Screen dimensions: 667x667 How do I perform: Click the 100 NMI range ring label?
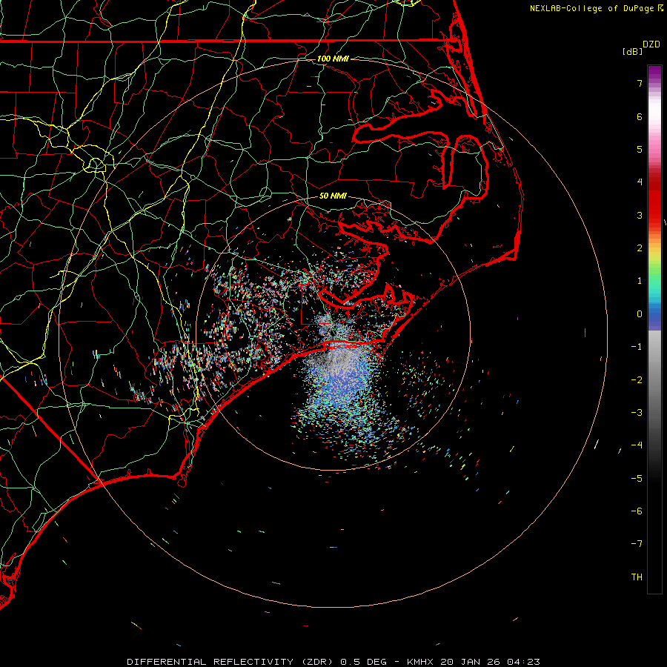pos(333,59)
